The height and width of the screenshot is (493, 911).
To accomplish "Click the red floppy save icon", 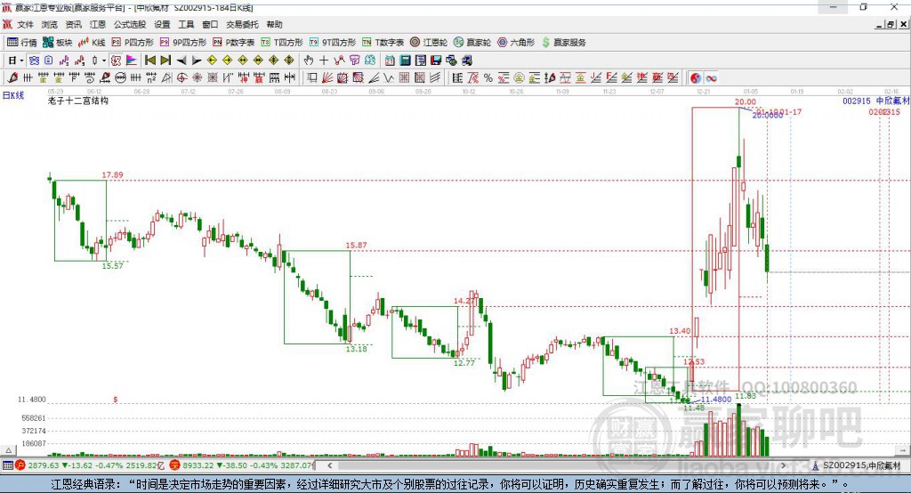I will [x=436, y=61].
